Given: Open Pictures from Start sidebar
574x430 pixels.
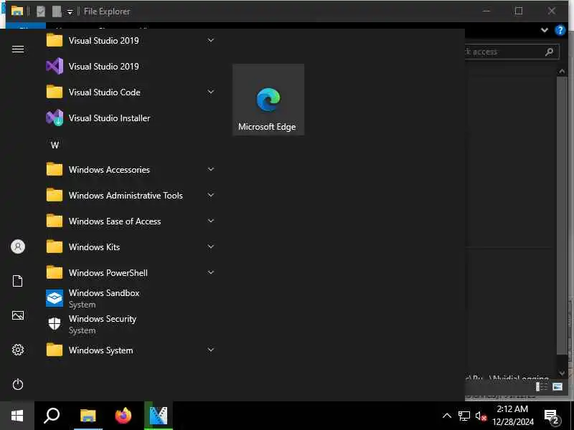Looking at the screenshot, I should [x=17, y=315].
